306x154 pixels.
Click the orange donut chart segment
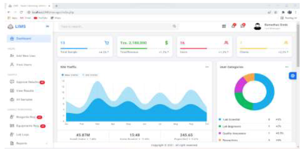coord(249,77)
